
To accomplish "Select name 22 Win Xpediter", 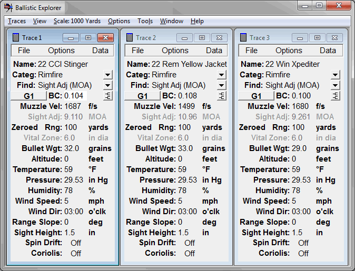I will (x=292, y=64).
